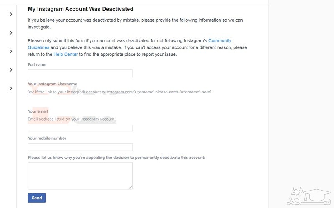Expand the second sidebar chevron arrow
334x208 pixels.
pos(11,33)
